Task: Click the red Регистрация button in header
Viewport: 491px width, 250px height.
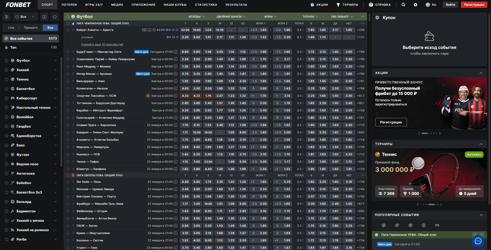Action: 474,5
